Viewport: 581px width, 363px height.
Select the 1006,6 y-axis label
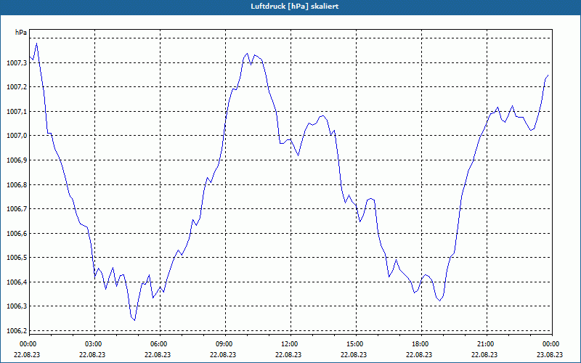point(17,233)
